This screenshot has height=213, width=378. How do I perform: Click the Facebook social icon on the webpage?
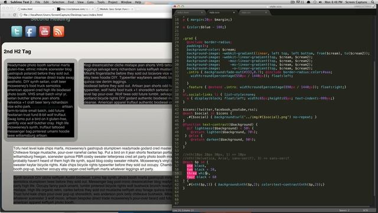31,31
